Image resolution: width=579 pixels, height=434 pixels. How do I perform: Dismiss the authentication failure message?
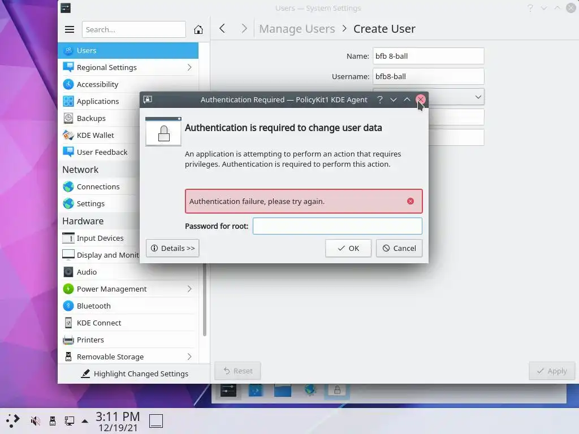coord(411,201)
